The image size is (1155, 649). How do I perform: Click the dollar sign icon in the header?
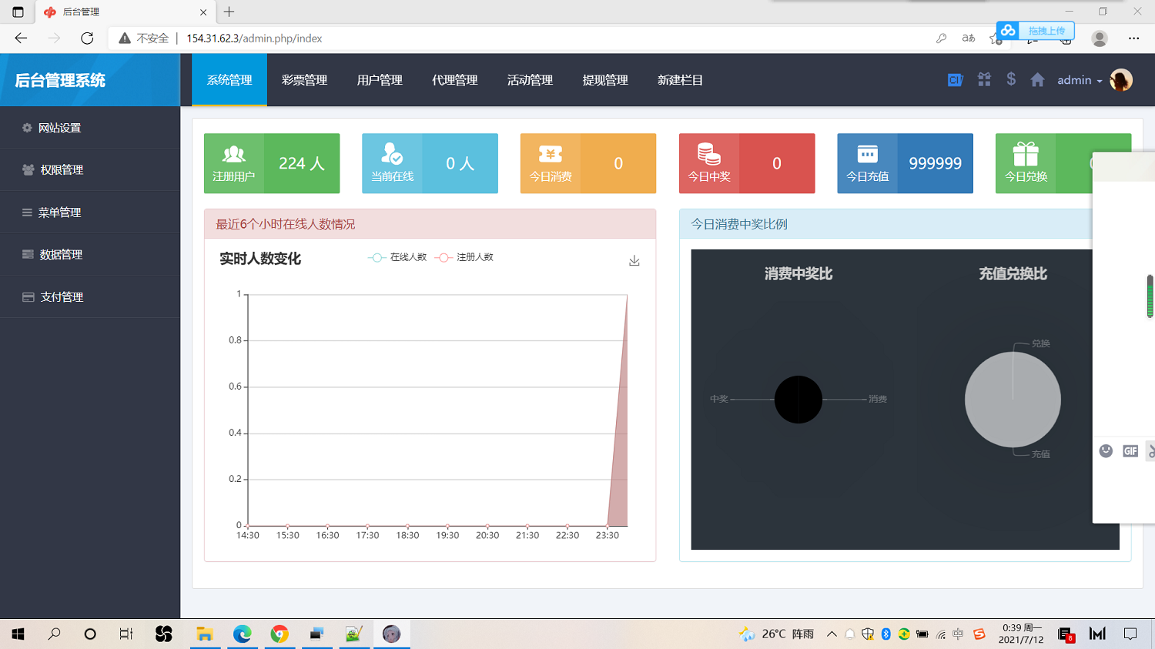[x=1010, y=79]
